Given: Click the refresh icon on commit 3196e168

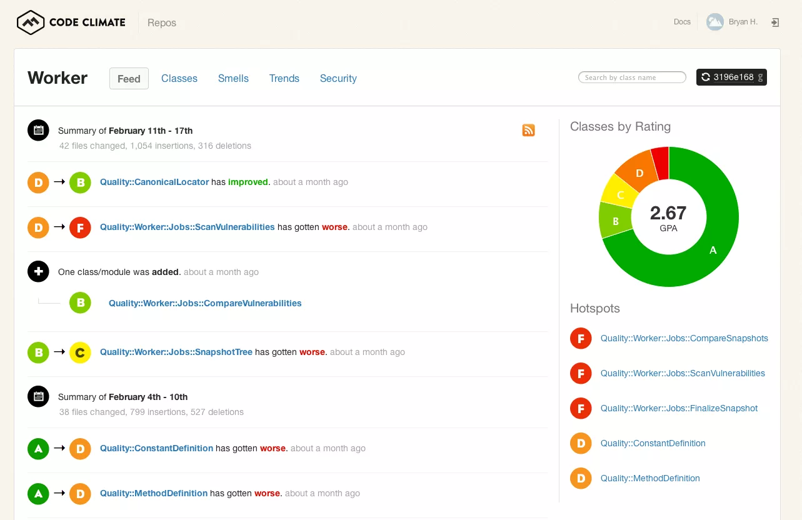Looking at the screenshot, I should click(x=706, y=77).
